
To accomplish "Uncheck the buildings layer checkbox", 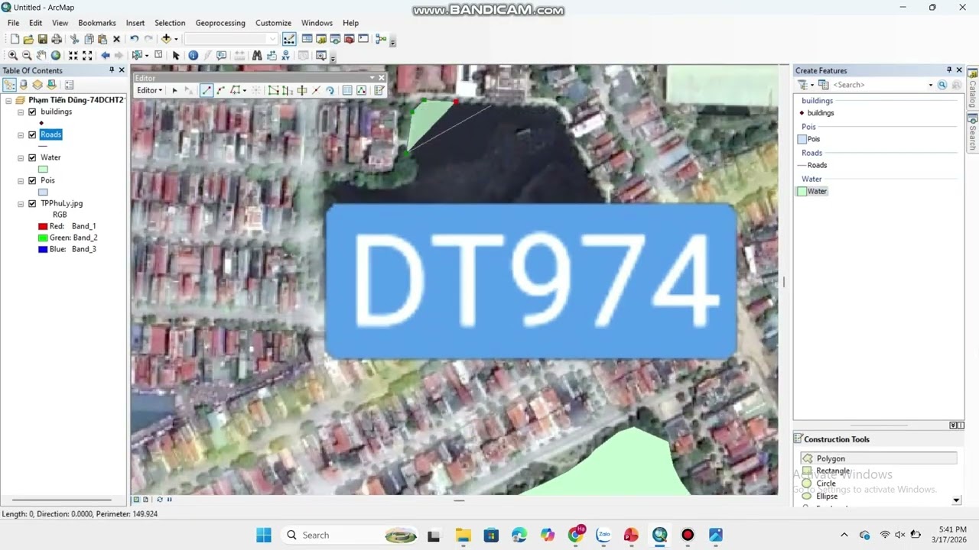I will point(32,112).
